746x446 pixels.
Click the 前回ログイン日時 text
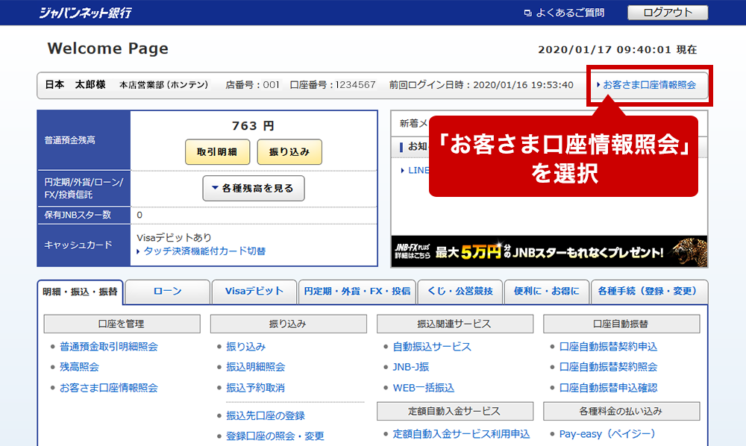pos(481,85)
